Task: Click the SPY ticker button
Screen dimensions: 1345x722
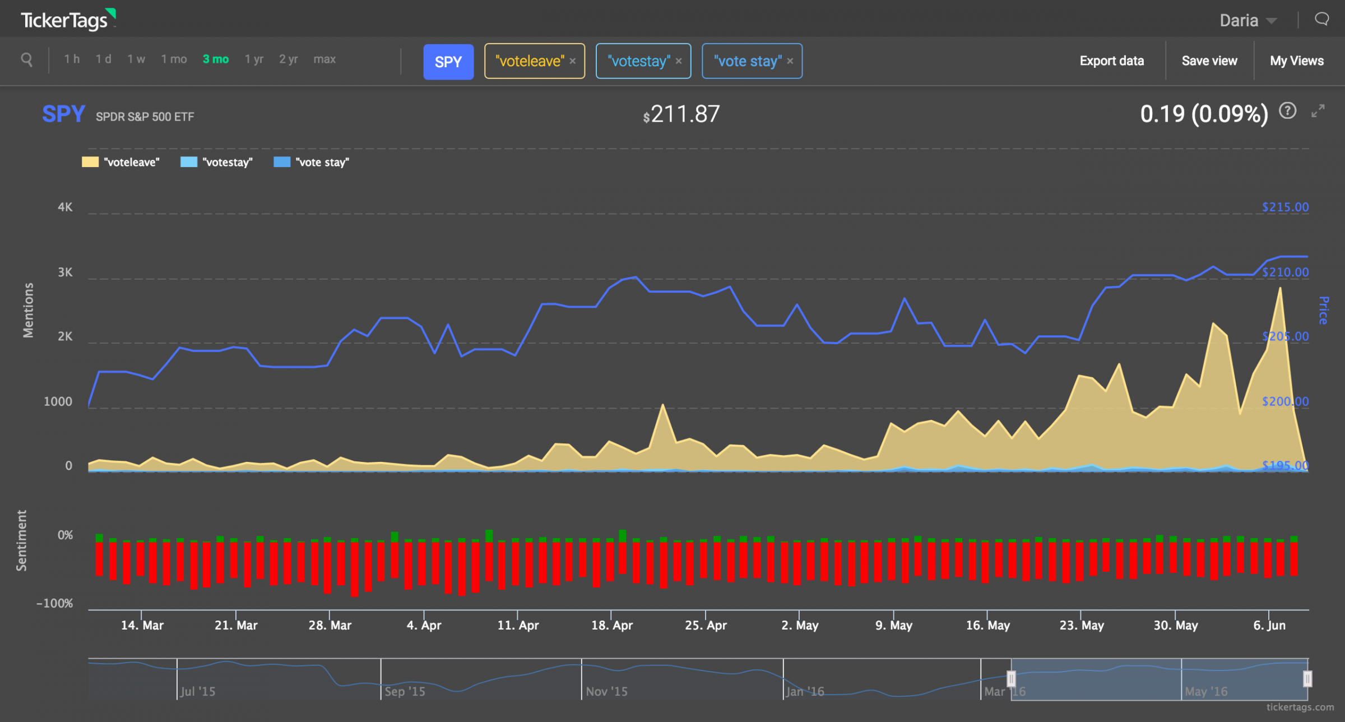Action: click(448, 62)
